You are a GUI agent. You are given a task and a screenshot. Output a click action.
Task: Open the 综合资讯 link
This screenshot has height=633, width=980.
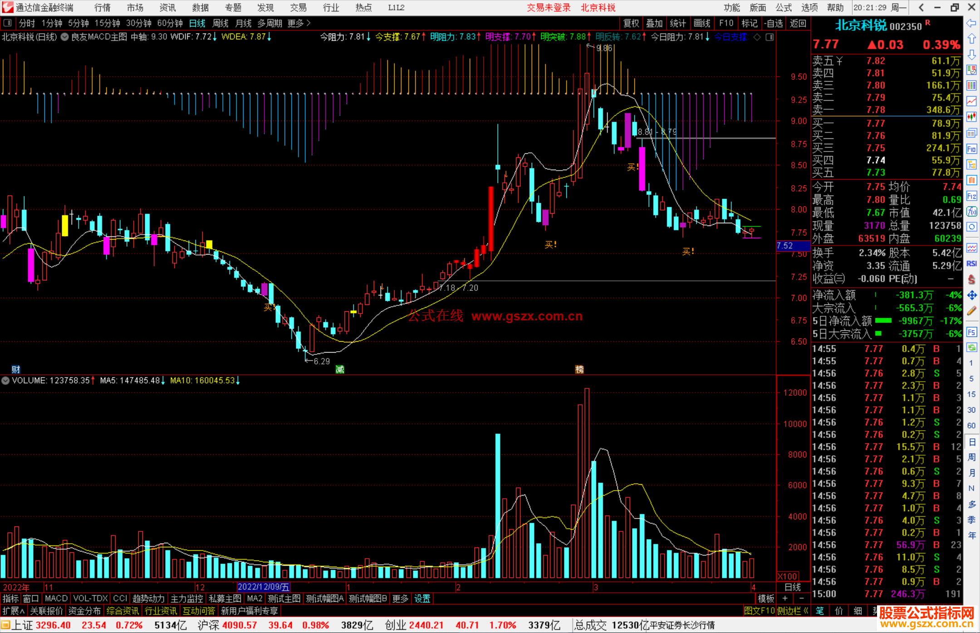(122, 611)
